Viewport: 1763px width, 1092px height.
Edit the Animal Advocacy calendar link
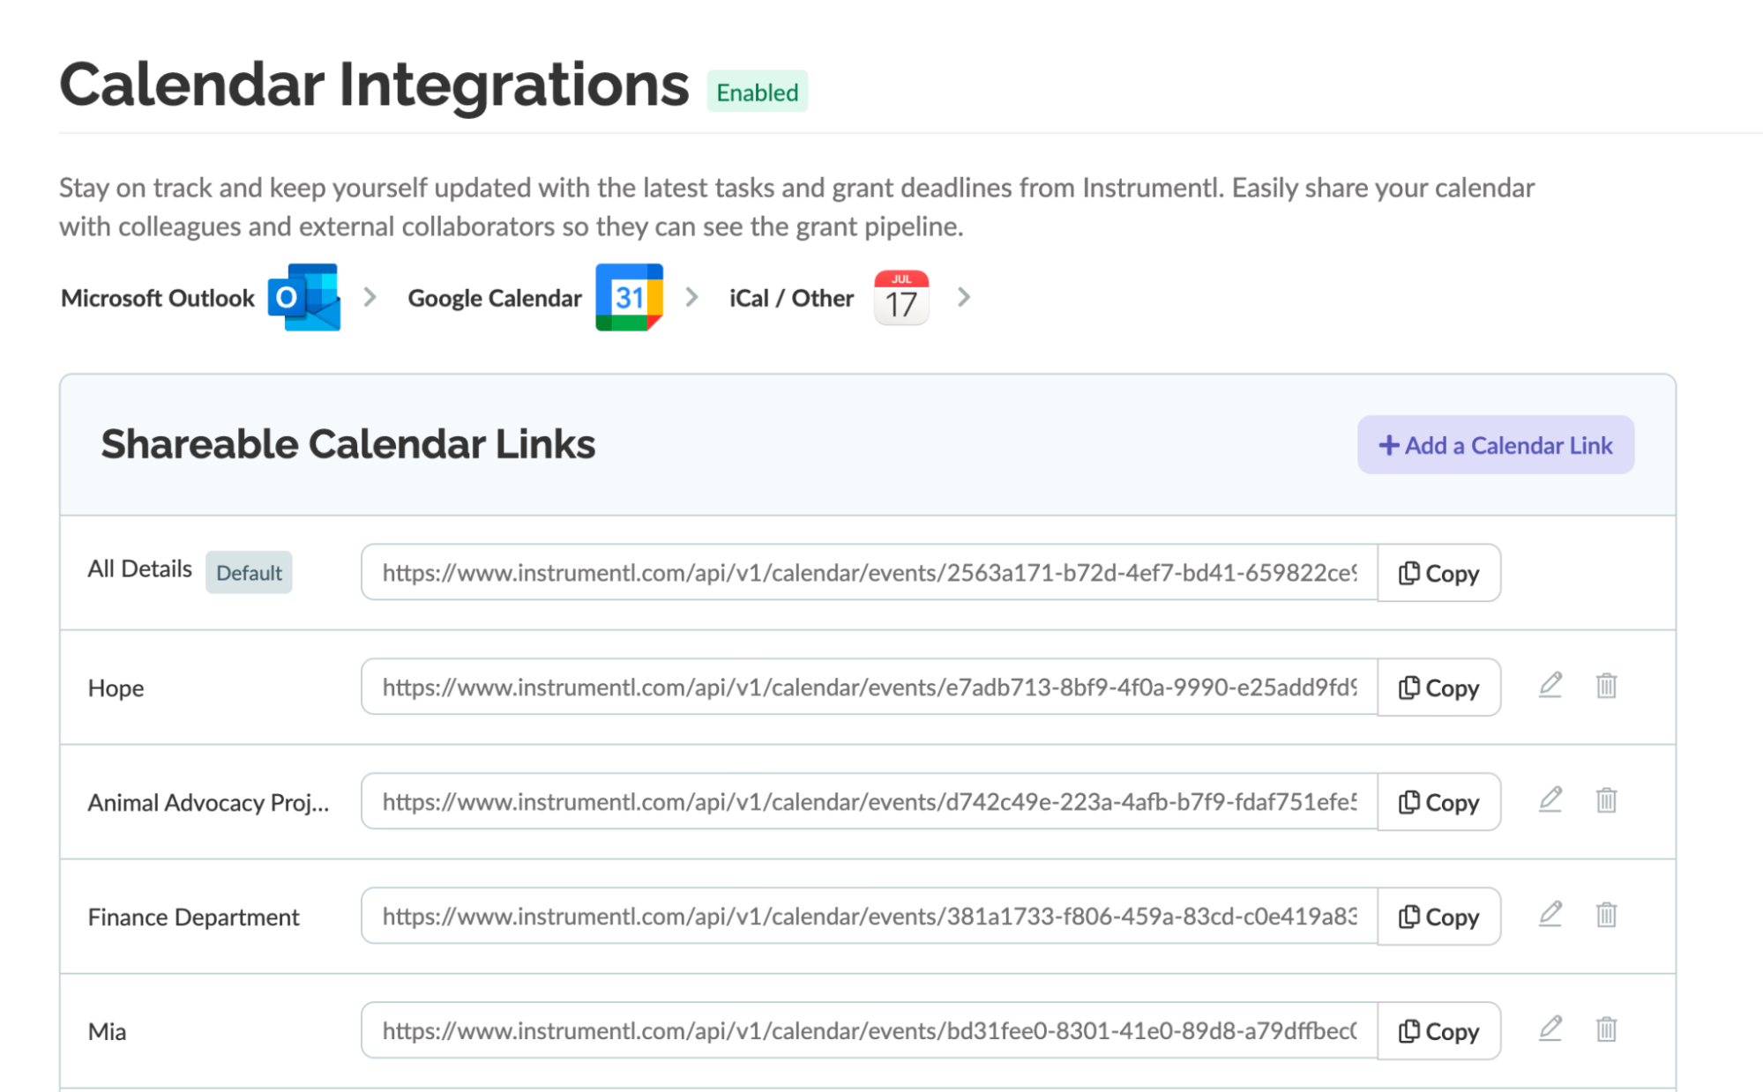tap(1550, 800)
